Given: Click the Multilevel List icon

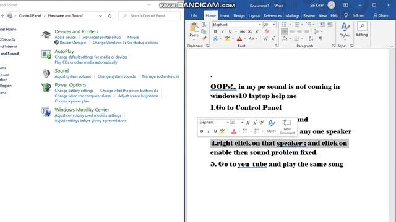Looking at the screenshot, I should coord(309,25).
